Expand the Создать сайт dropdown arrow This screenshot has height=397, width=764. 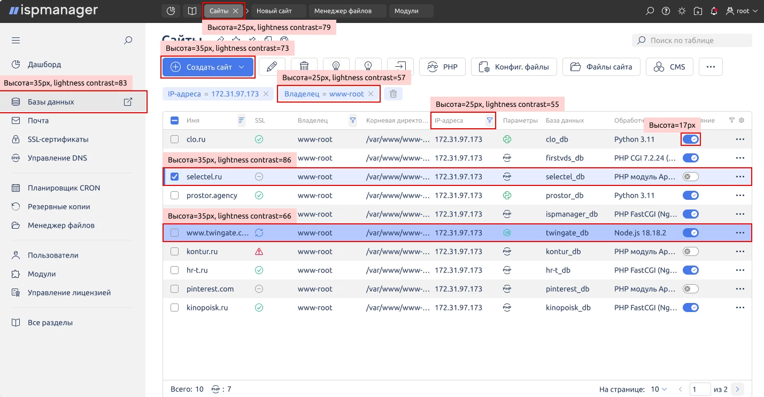pos(242,67)
